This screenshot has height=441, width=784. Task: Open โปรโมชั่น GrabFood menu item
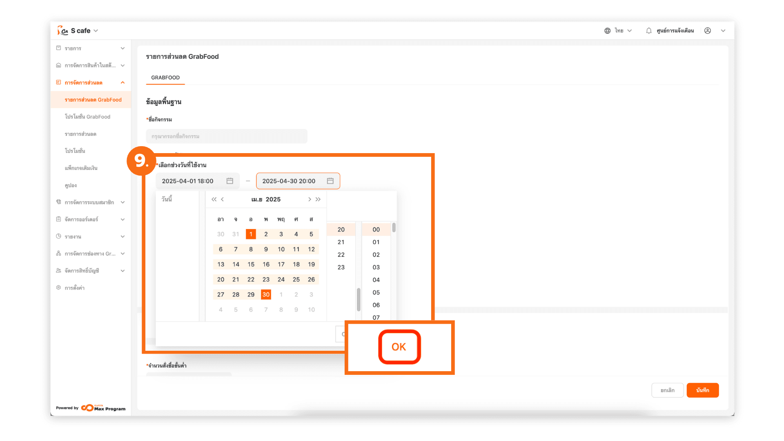[x=87, y=117]
